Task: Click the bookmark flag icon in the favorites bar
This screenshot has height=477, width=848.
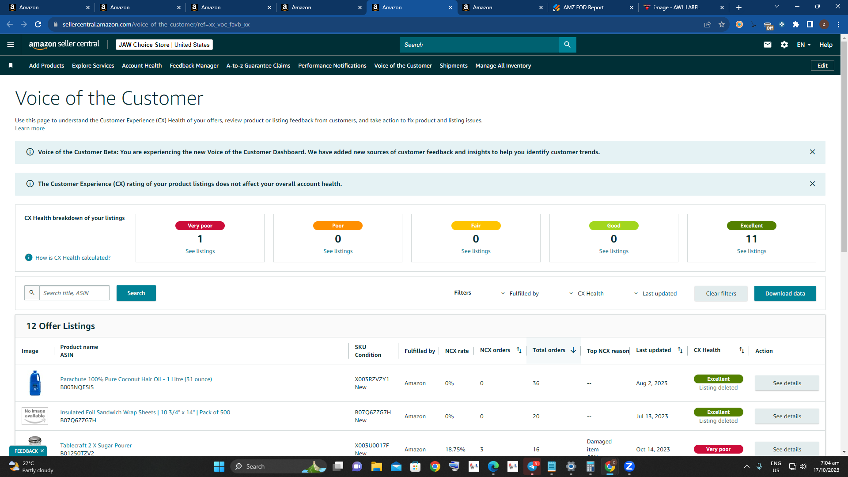Action: point(11,65)
